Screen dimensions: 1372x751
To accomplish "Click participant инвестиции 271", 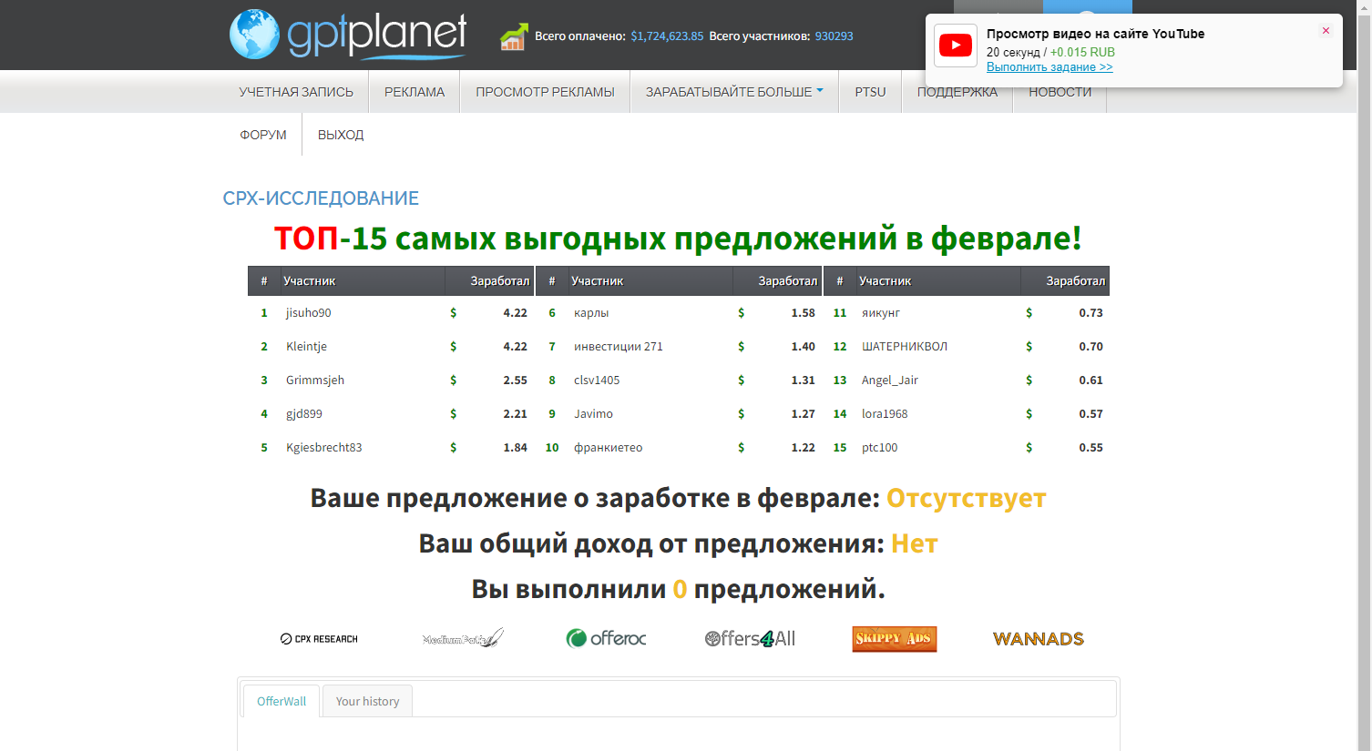I will click(x=619, y=346).
